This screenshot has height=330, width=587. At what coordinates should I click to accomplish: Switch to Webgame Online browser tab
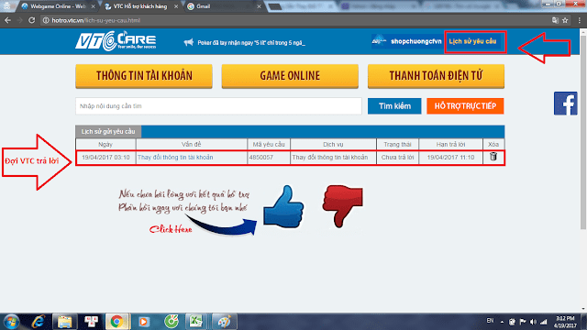click(x=58, y=6)
